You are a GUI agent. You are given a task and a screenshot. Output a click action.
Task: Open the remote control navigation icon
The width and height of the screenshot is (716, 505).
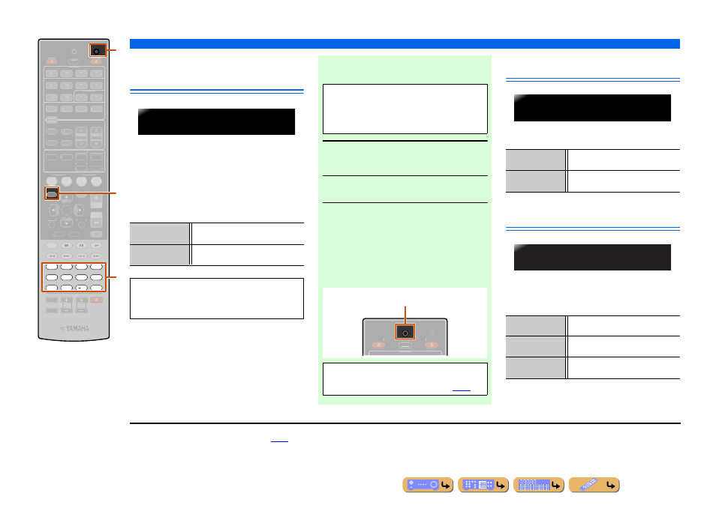[x=594, y=485]
